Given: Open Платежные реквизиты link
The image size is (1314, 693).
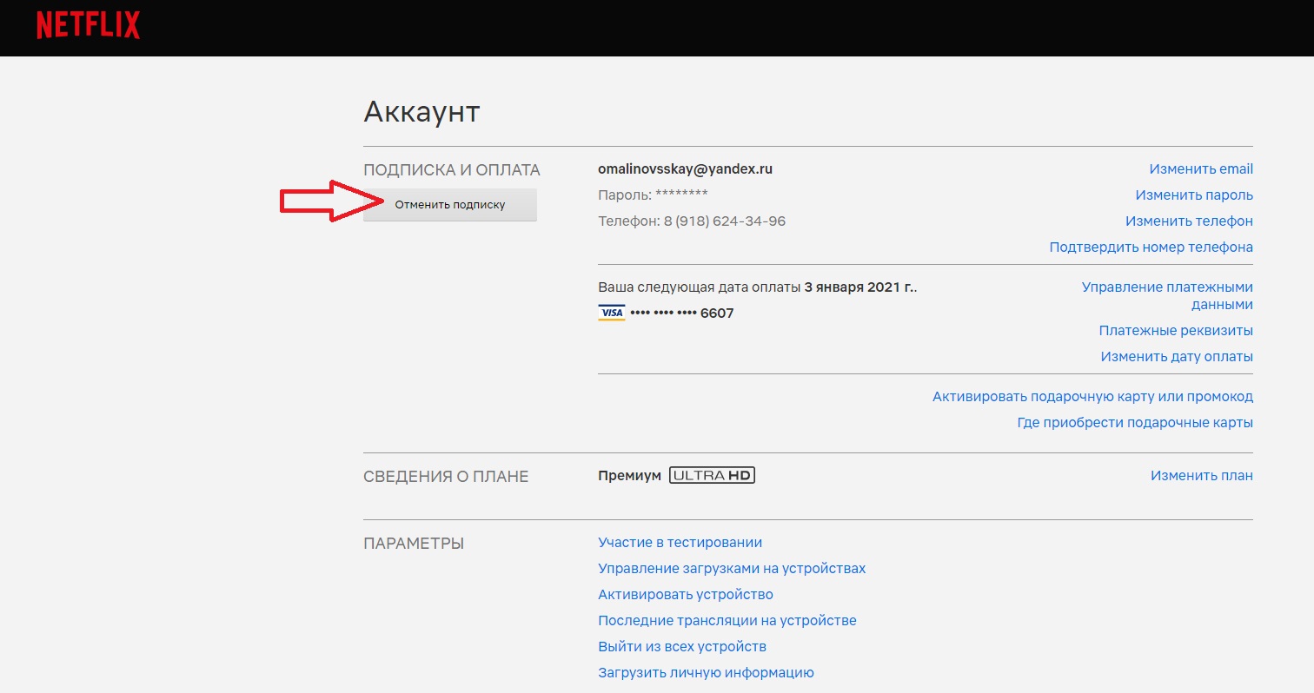Looking at the screenshot, I should [x=1176, y=331].
